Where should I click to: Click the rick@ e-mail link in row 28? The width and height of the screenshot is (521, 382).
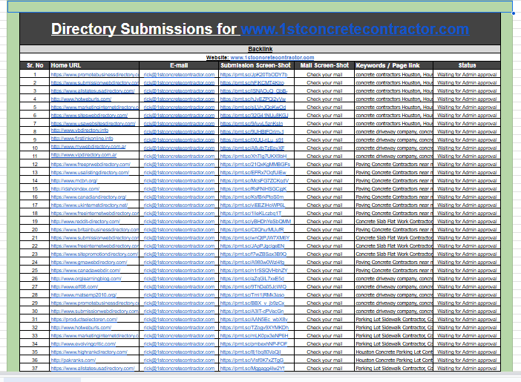point(179,295)
